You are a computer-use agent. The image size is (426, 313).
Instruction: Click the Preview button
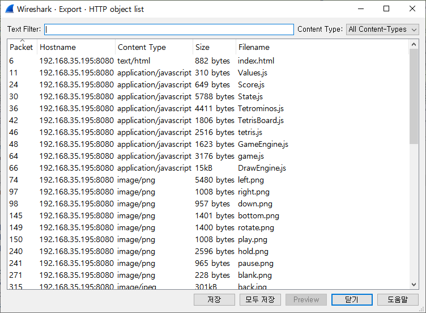pyautogui.click(x=306, y=300)
